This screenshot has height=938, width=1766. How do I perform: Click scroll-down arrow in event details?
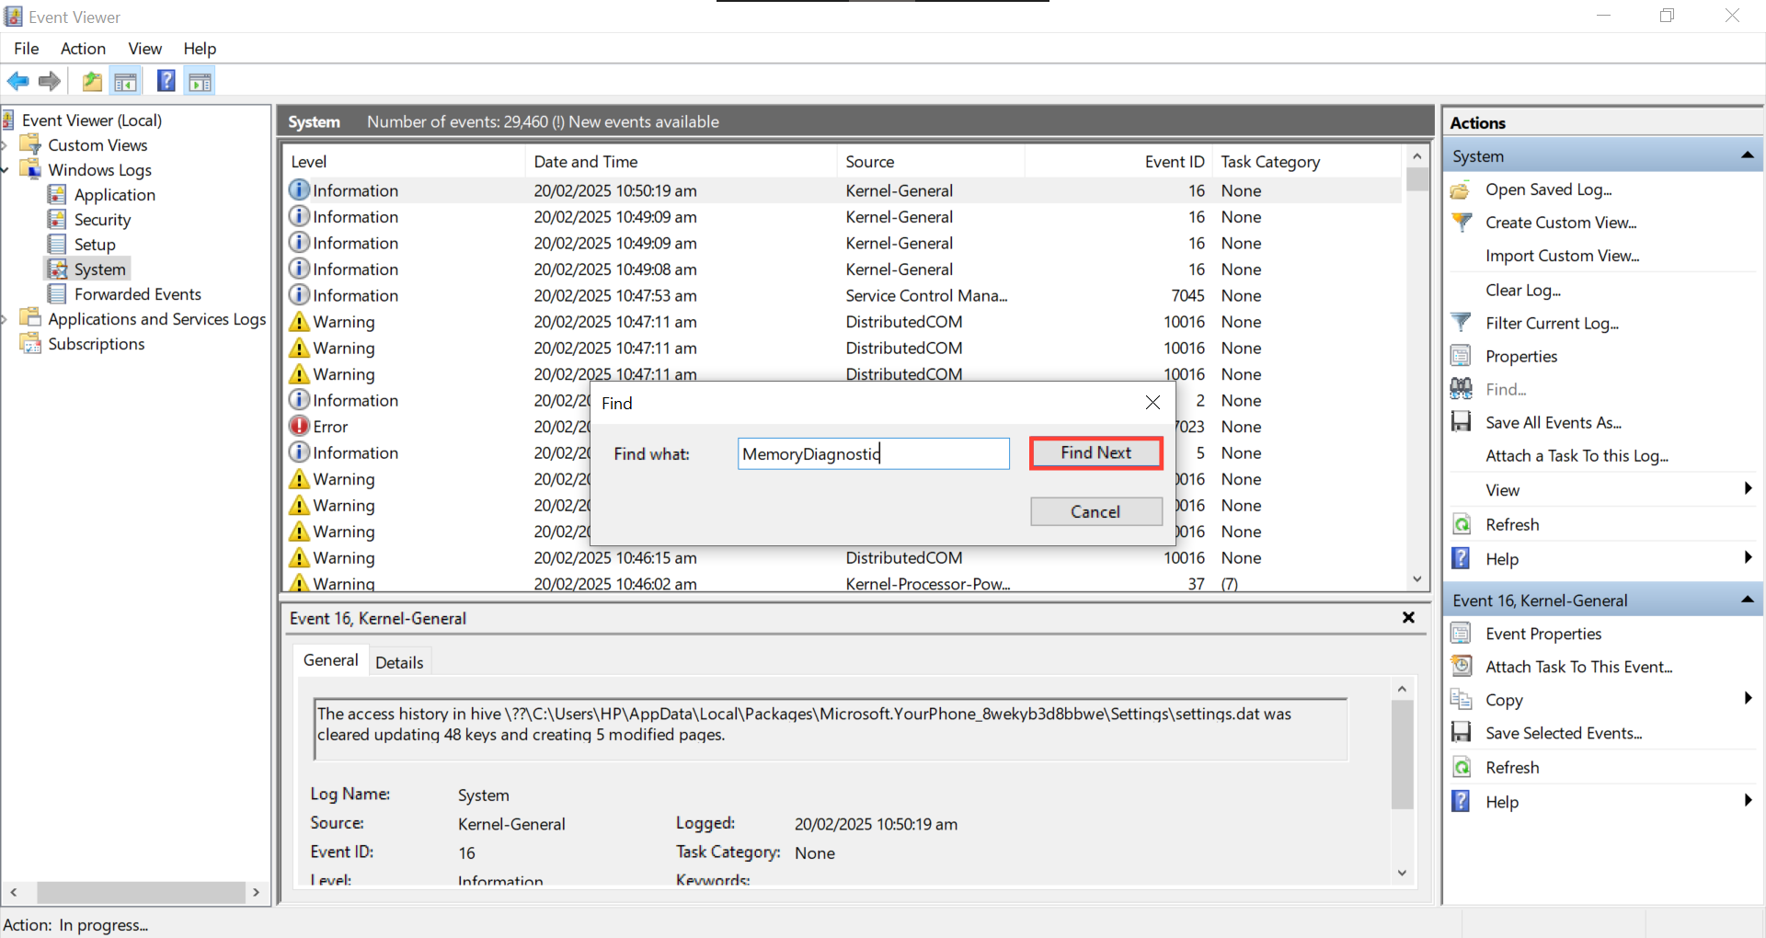point(1402,873)
